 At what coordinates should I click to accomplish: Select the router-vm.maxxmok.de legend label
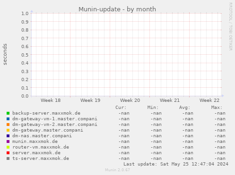tap(41, 147)
